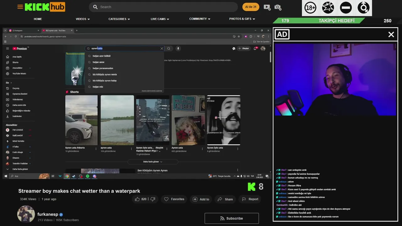Open the KickHub hamburger menu
This screenshot has height=226, width=402.
pyautogui.click(x=20, y=7)
